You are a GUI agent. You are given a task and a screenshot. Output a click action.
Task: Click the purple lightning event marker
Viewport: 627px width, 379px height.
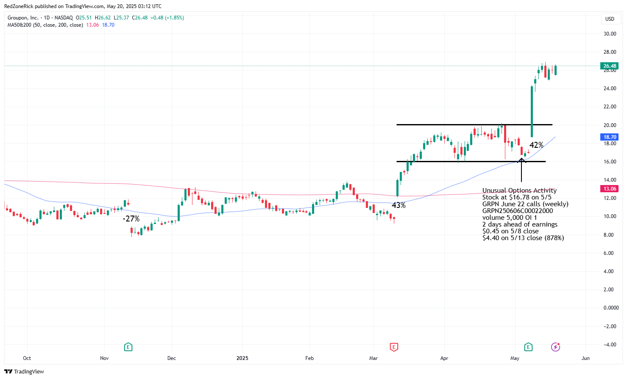555,347
